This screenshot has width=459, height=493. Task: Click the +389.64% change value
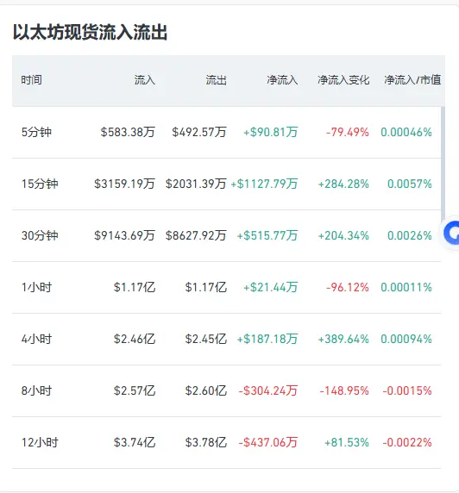(x=343, y=339)
